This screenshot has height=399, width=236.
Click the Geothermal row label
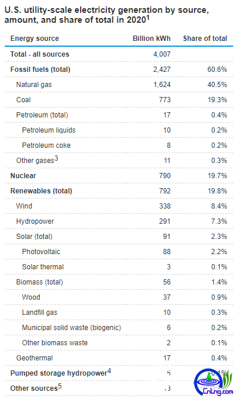34,358
